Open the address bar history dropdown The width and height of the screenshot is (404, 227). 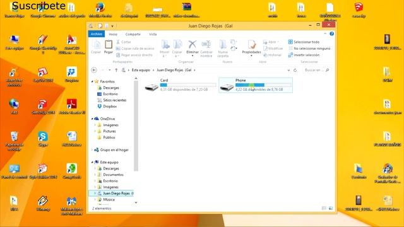pyautogui.click(x=288, y=70)
